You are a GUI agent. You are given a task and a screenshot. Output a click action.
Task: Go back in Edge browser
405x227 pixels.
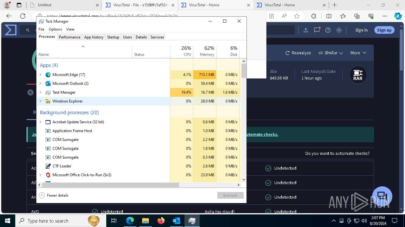(x=9, y=16)
